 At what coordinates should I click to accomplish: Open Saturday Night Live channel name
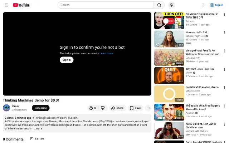coord(195,36)
